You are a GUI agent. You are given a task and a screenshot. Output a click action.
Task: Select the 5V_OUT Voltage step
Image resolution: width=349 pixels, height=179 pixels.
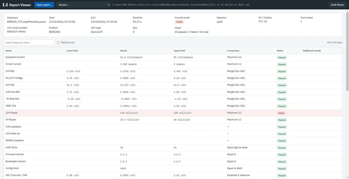tap(173, 78)
